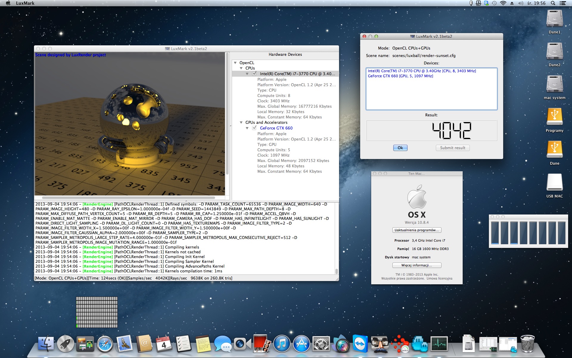Click the Devices list box in result dialog

tap(431, 89)
